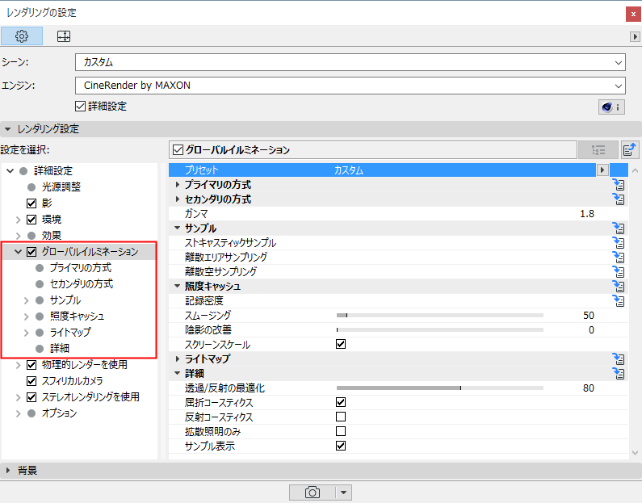Click the panel flyout arrow at top right
Image resolution: width=642 pixels, height=503 pixels.
click(635, 37)
